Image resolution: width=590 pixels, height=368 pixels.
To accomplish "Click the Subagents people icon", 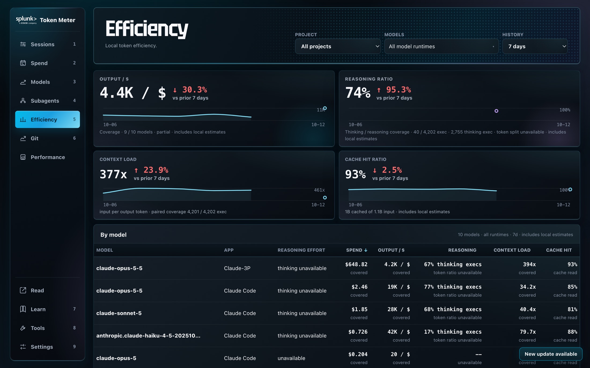I will tap(23, 101).
